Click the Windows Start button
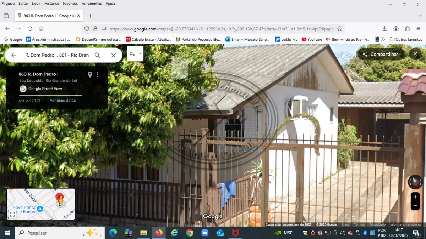This screenshot has width=426, height=239. click(x=7, y=233)
